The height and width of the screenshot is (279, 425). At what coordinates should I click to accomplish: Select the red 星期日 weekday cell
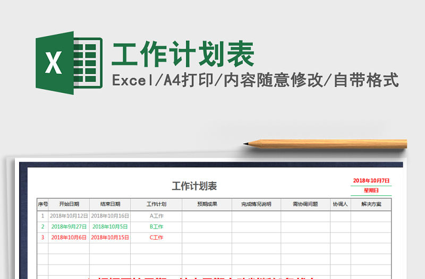(x=371, y=190)
